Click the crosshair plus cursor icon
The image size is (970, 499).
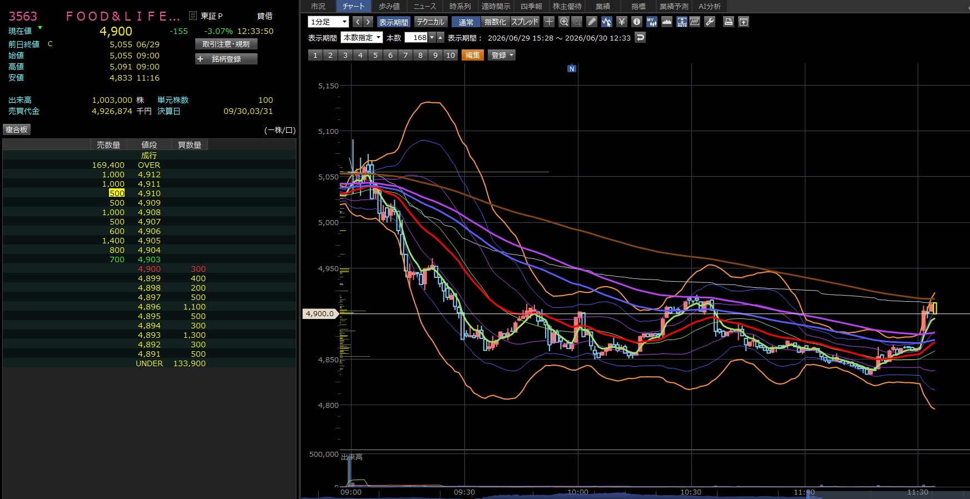(549, 22)
